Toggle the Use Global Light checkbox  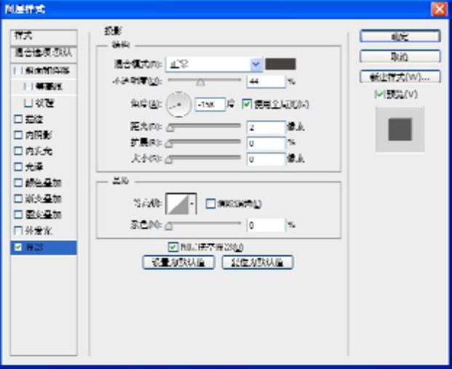pyautogui.click(x=247, y=104)
